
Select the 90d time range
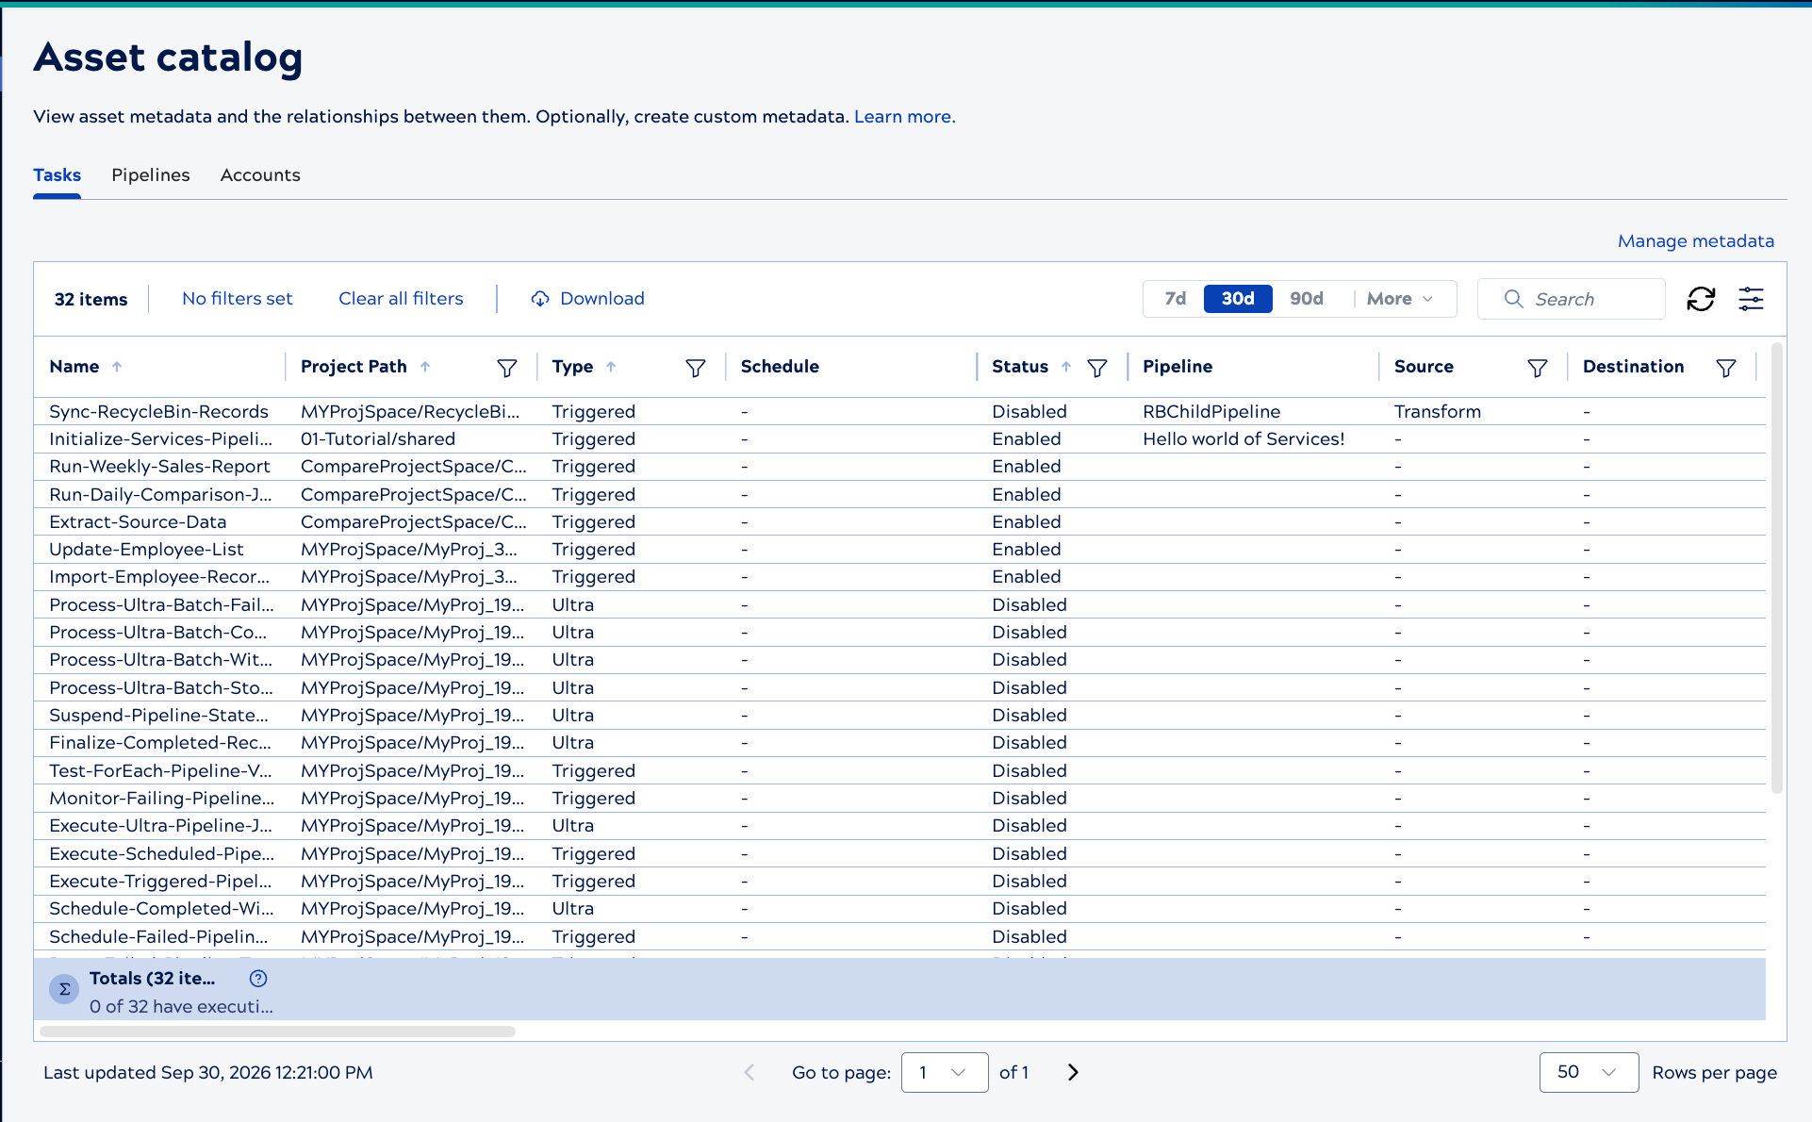pyautogui.click(x=1307, y=299)
